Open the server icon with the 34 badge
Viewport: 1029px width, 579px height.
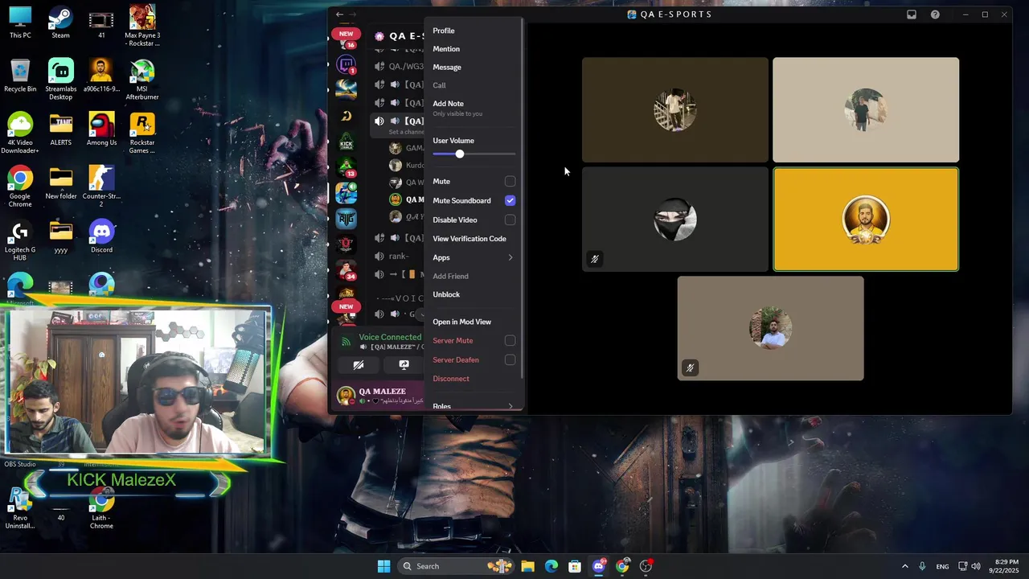(346, 269)
